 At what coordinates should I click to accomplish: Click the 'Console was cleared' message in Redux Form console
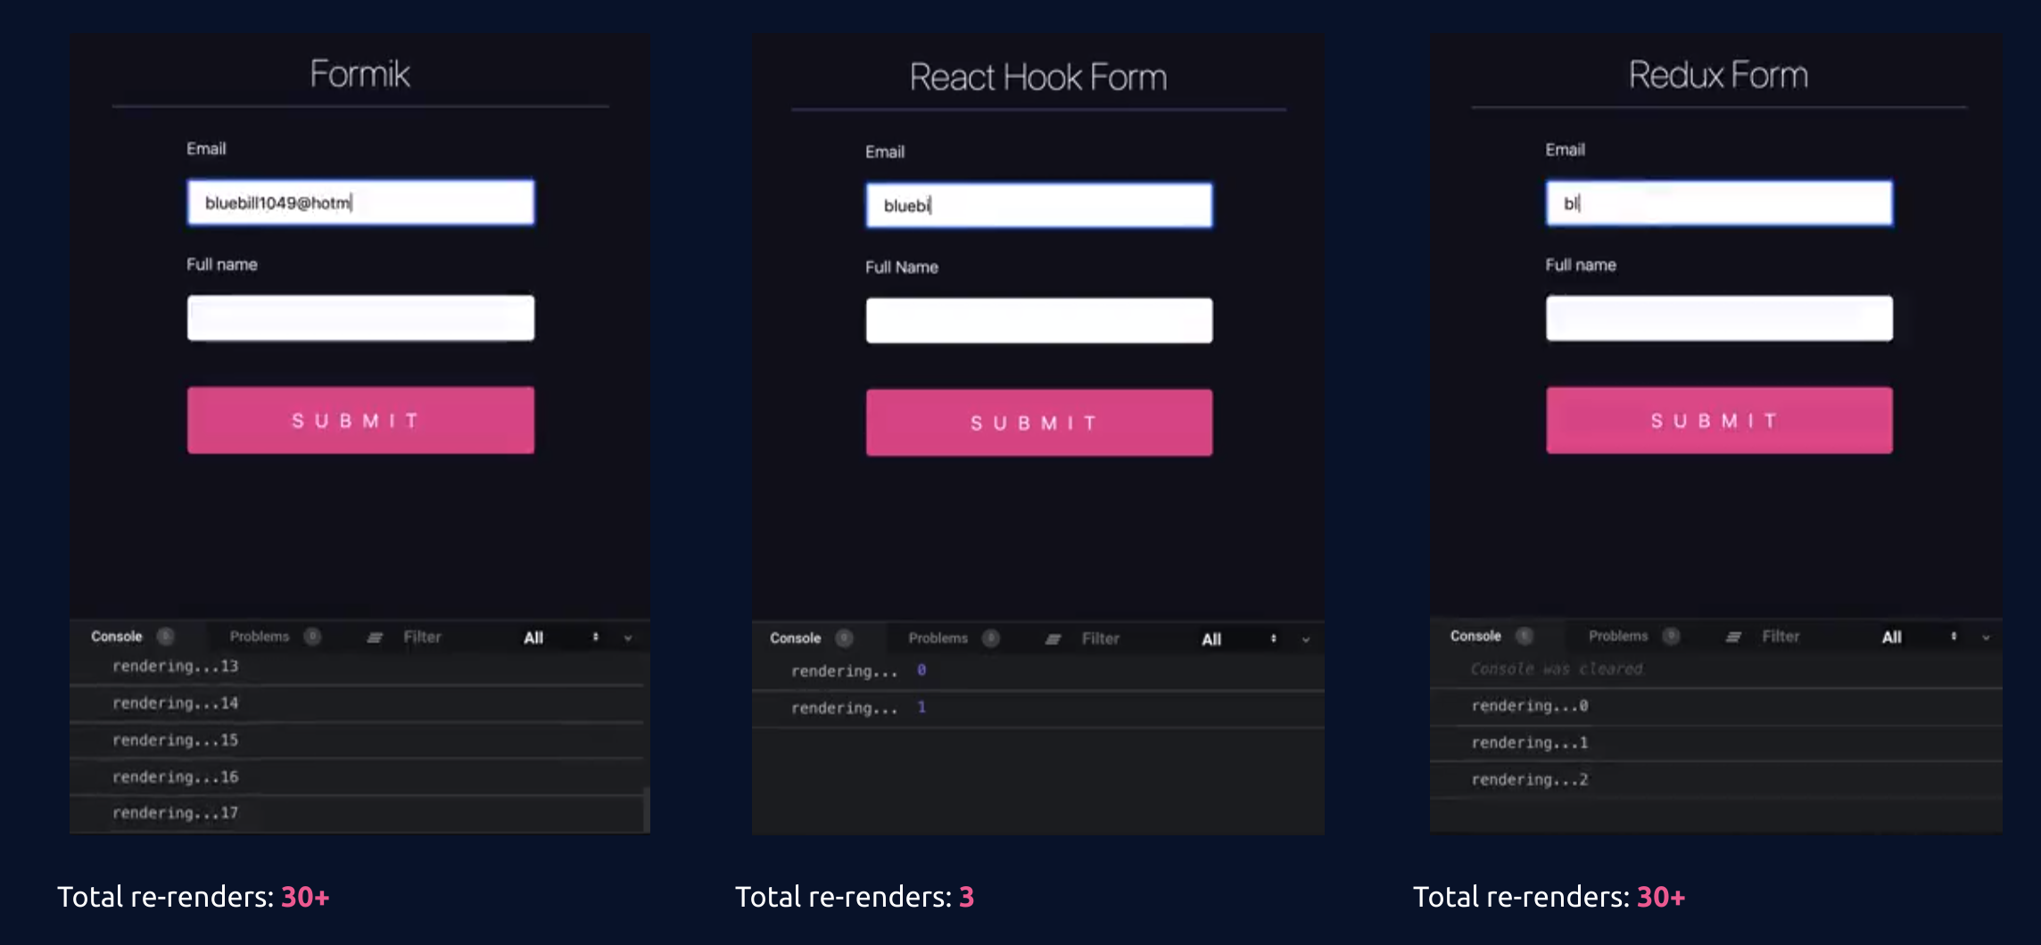1557,669
